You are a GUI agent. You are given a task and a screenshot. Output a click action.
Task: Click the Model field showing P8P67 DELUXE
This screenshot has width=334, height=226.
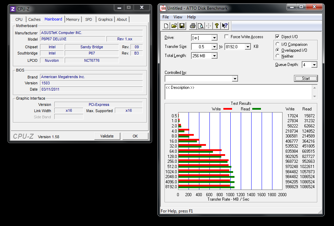click(73, 39)
